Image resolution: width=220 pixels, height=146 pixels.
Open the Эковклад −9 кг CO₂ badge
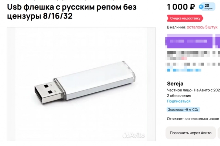pos(183,110)
